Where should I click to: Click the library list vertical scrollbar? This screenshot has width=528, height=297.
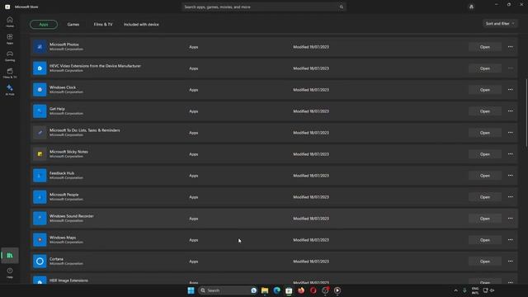[526, 113]
